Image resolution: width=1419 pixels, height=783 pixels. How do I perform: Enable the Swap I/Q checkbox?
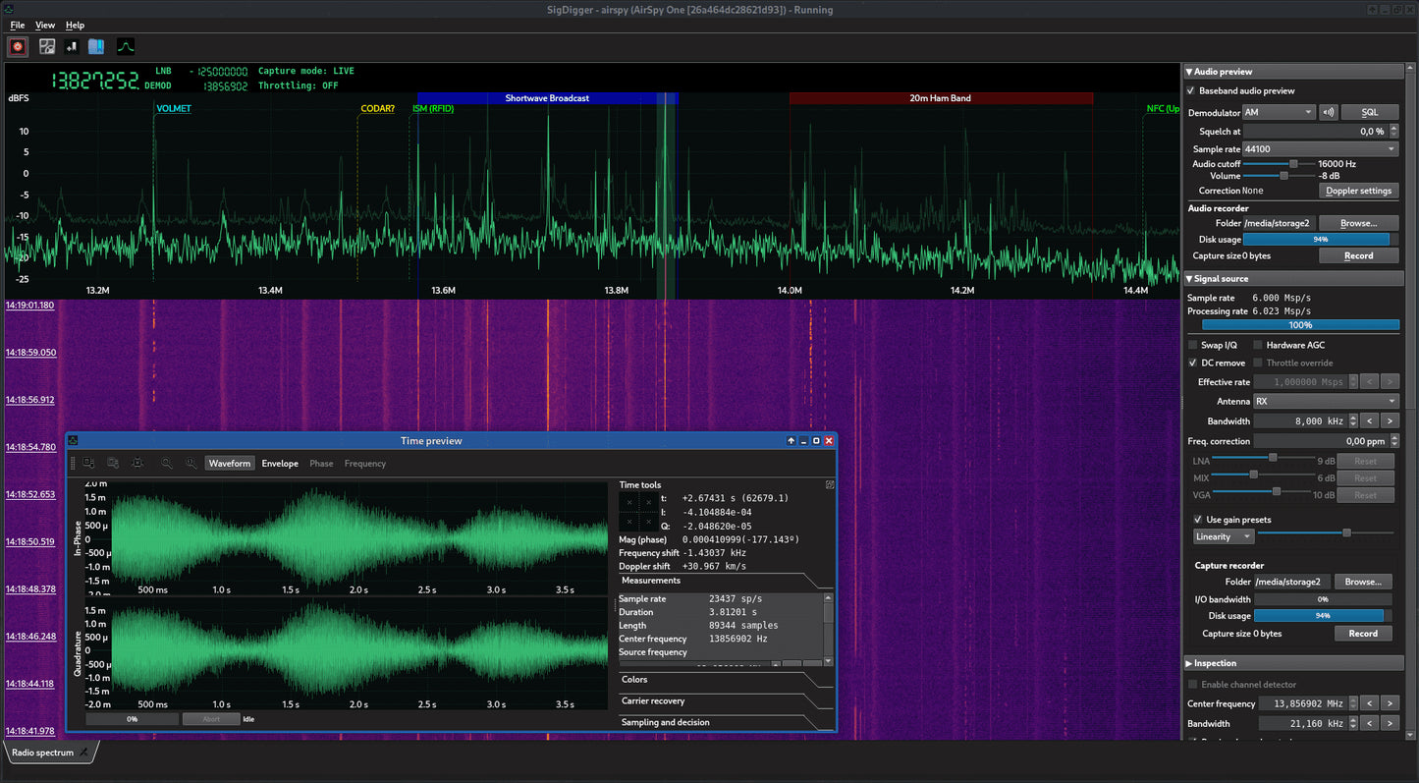pyautogui.click(x=1193, y=346)
